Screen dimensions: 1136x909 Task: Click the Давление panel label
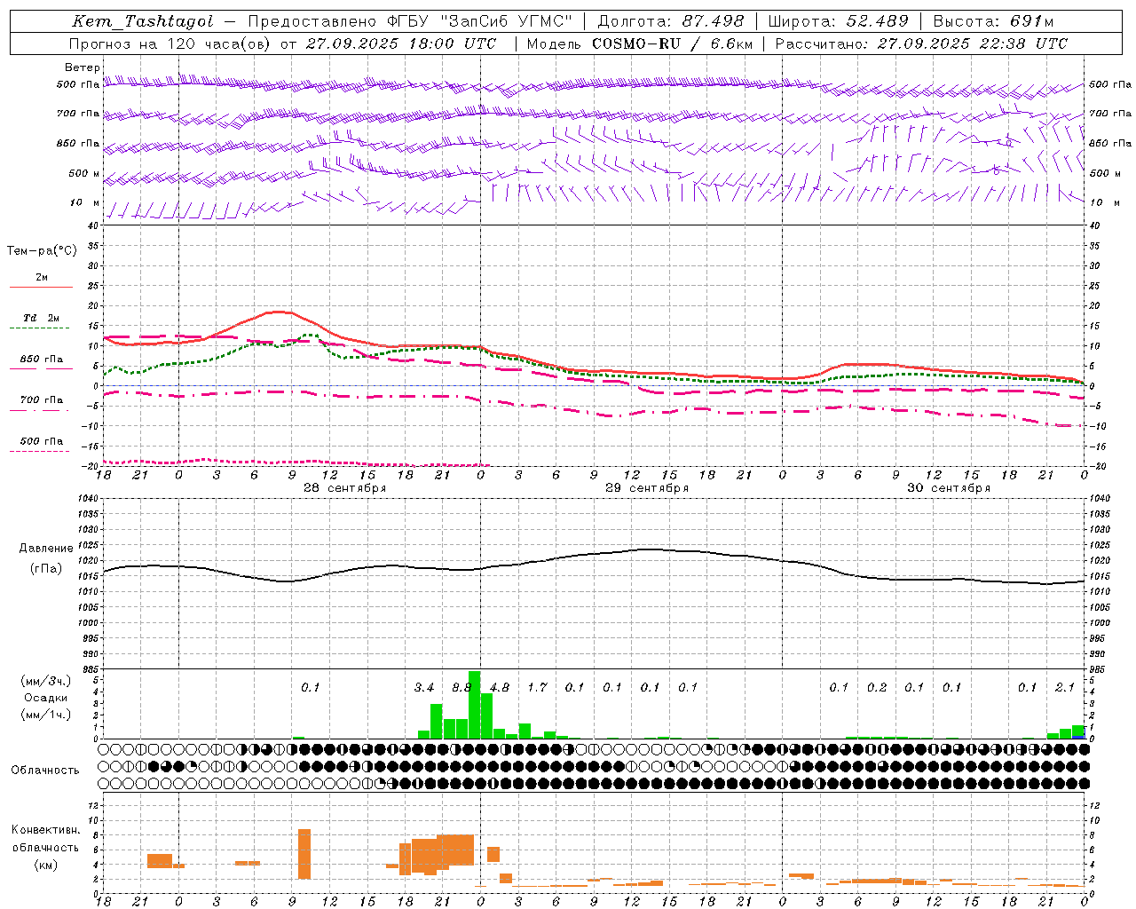(x=46, y=548)
